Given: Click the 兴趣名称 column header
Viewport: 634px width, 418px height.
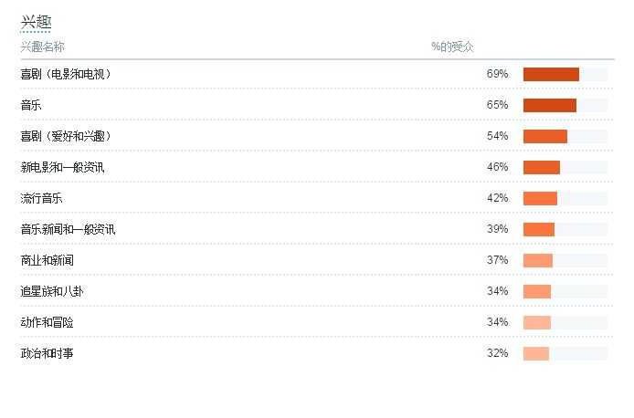Looking at the screenshot, I should 43,47.
